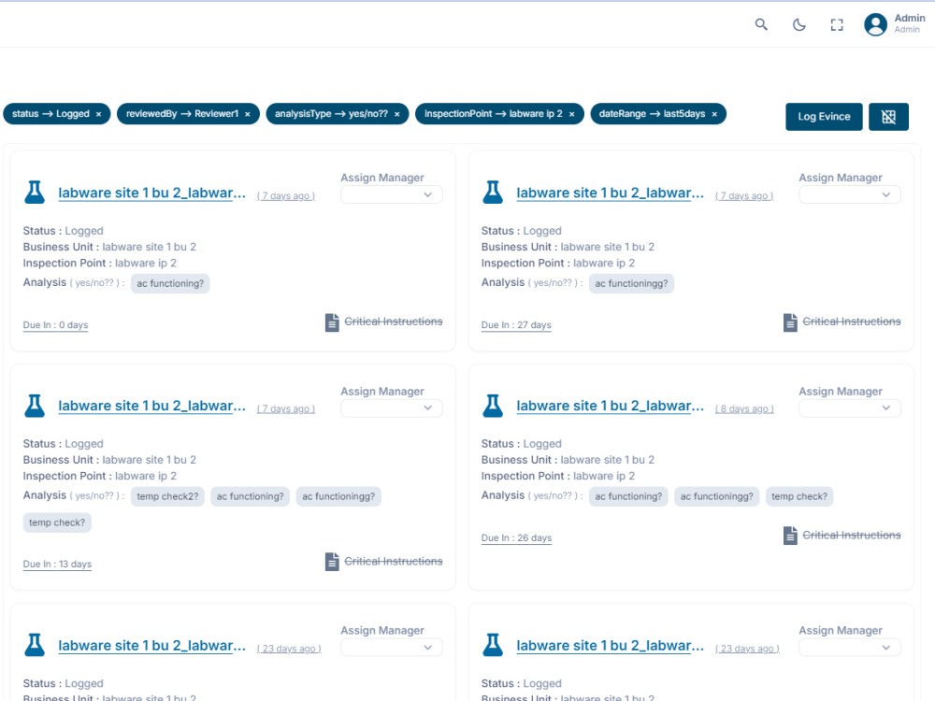Click 'Due In : 0 days' text
935x701 pixels.
[x=55, y=325]
